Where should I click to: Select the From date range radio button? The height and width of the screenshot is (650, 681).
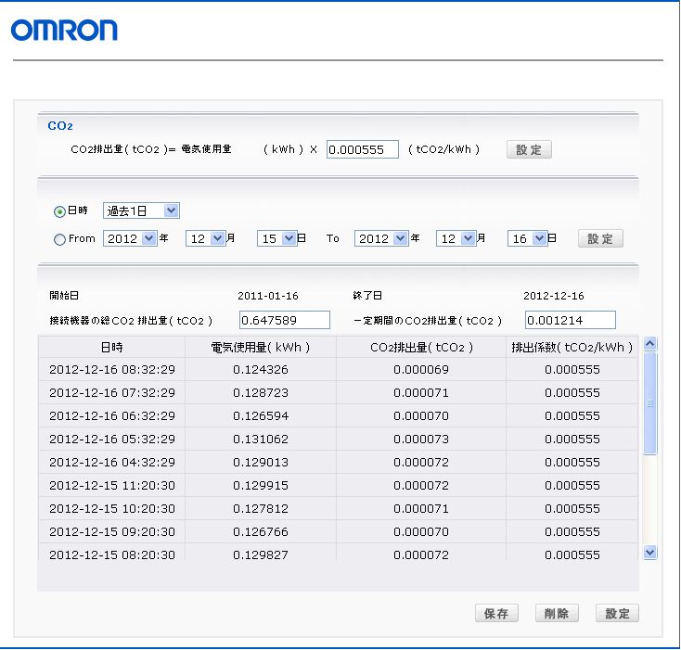coord(60,239)
